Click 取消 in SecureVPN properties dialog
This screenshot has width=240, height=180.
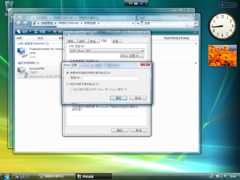pyautogui.click(x=139, y=130)
